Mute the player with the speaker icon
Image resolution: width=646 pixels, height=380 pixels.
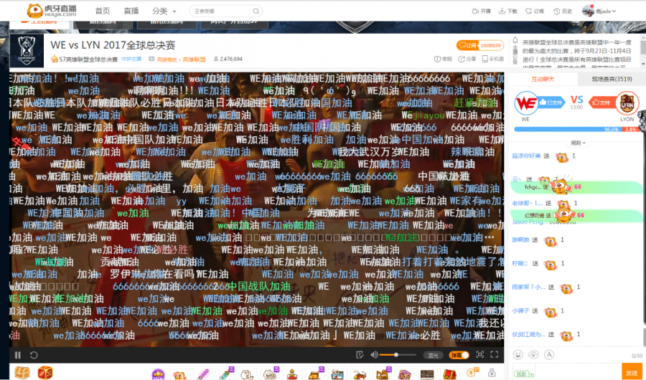click(x=374, y=354)
